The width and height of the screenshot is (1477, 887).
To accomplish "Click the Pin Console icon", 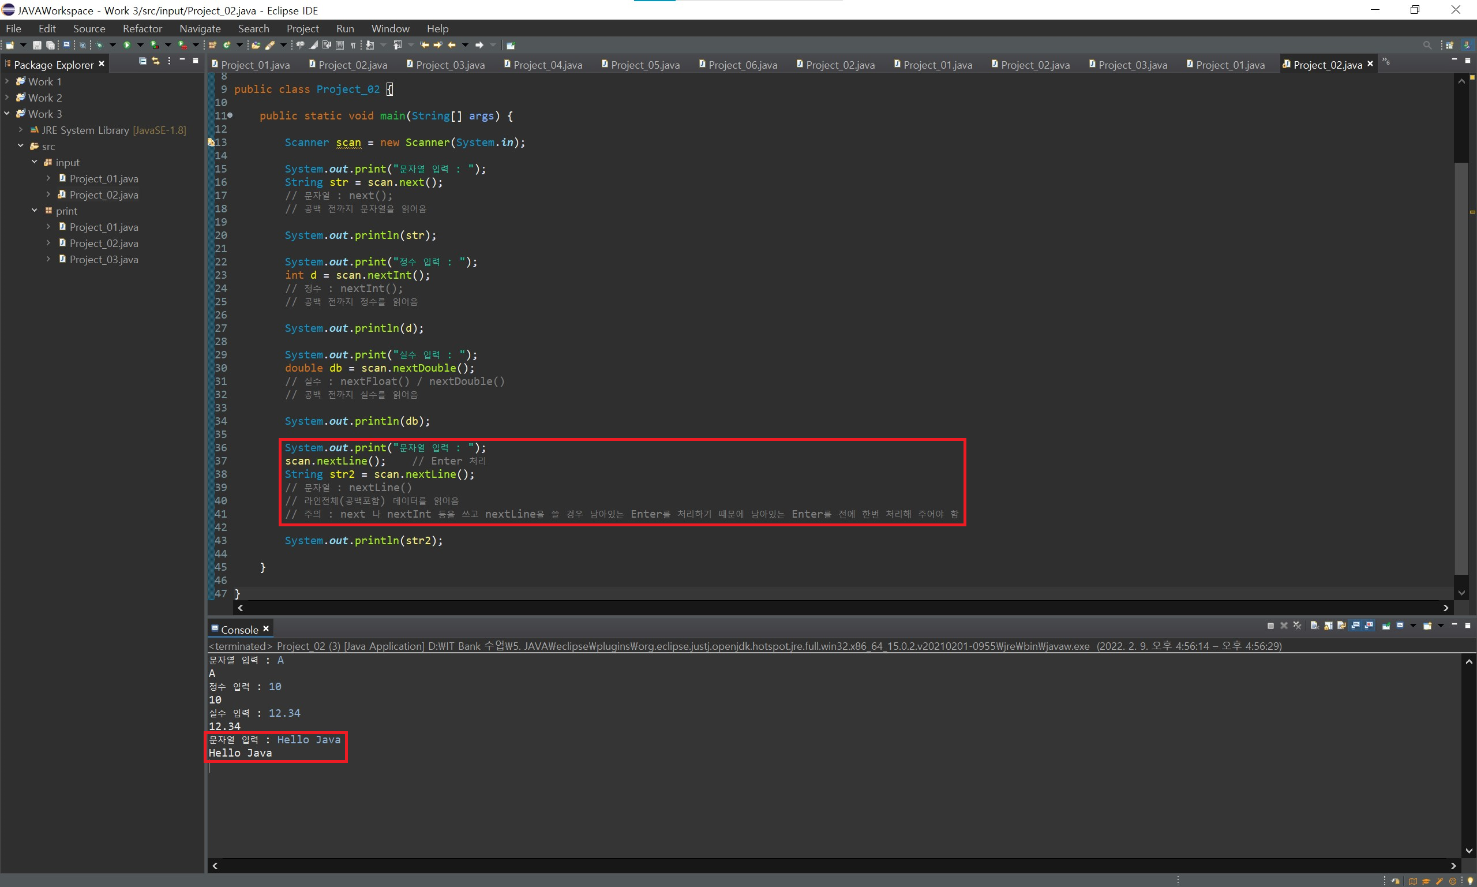I will pyautogui.click(x=1386, y=626).
